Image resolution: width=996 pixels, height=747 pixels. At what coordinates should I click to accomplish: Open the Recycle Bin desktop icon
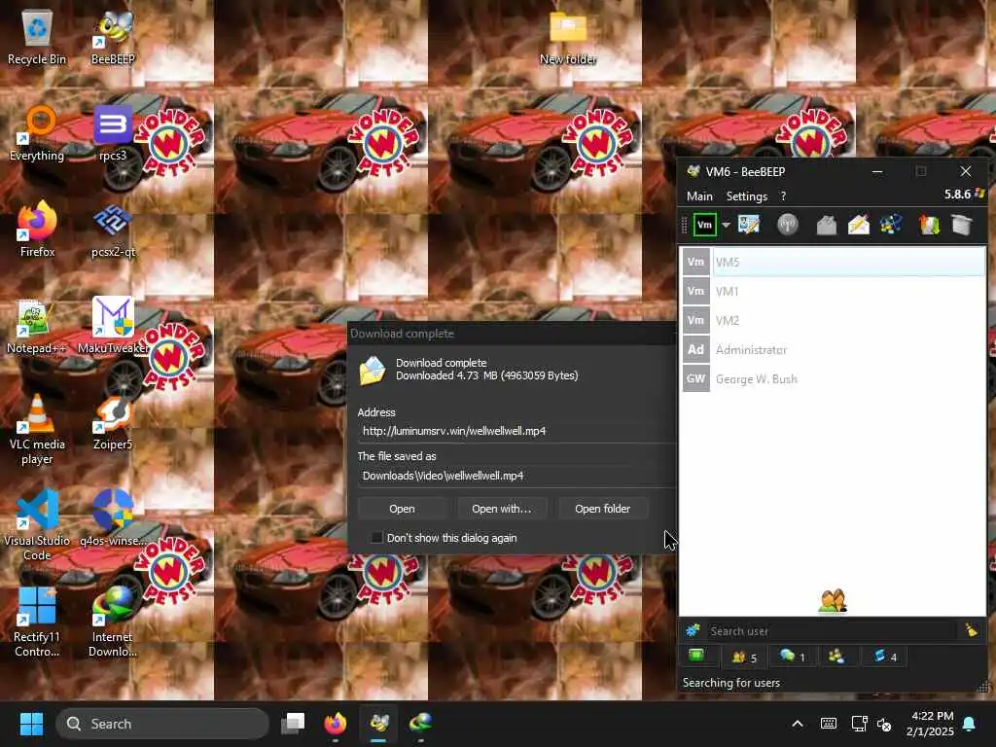(37, 38)
